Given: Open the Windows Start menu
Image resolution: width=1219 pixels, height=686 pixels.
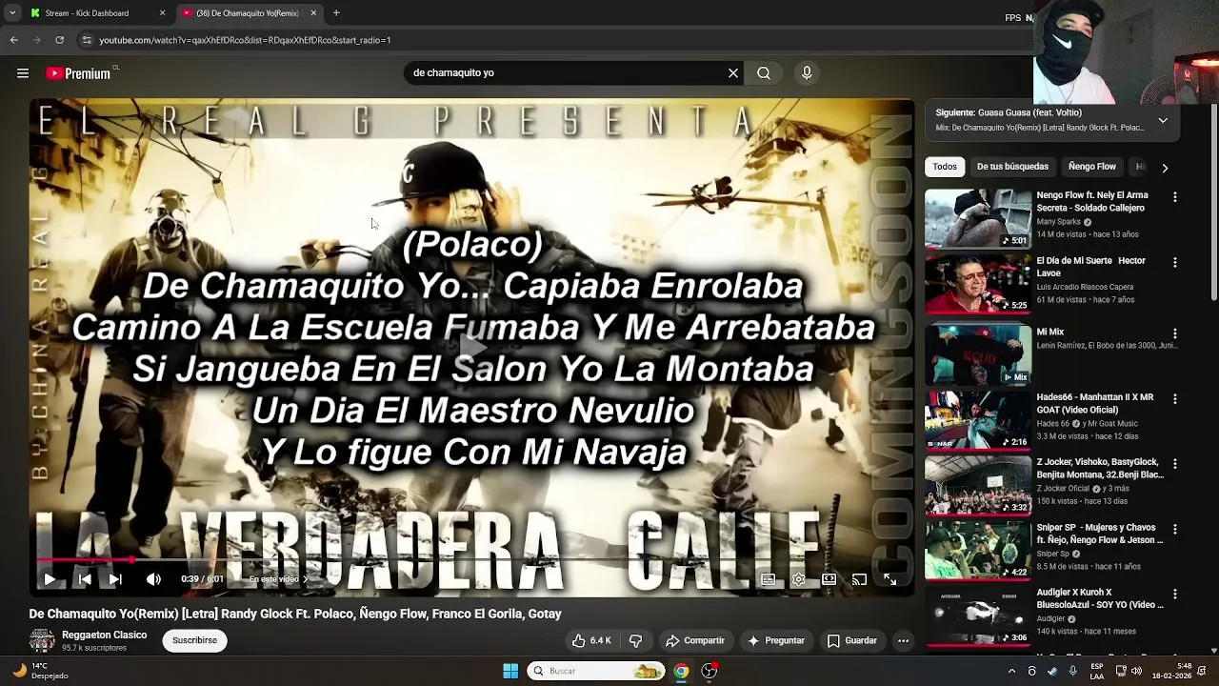Looking at the screenshot, I should (x=510, y=671).
